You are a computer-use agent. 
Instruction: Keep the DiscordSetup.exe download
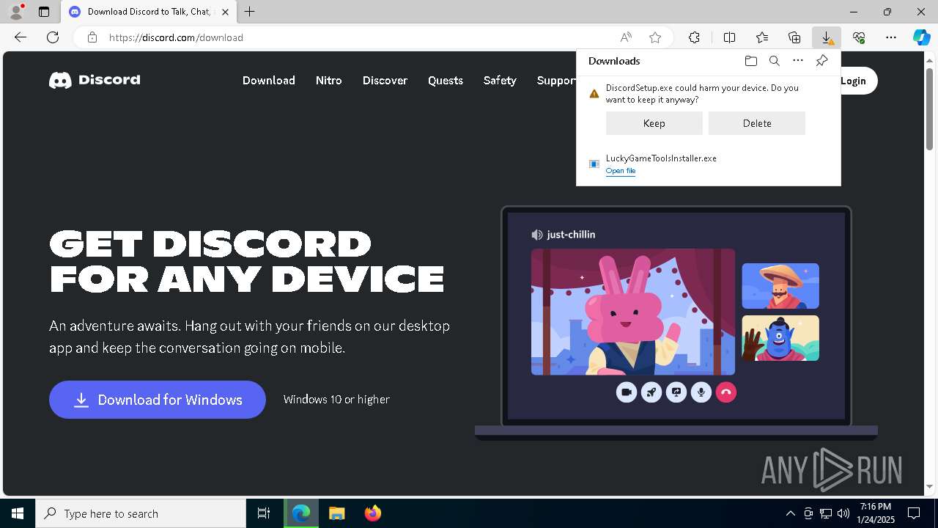point(654,123)
